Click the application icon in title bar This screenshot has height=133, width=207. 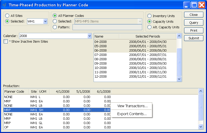[x=4, y=5]
